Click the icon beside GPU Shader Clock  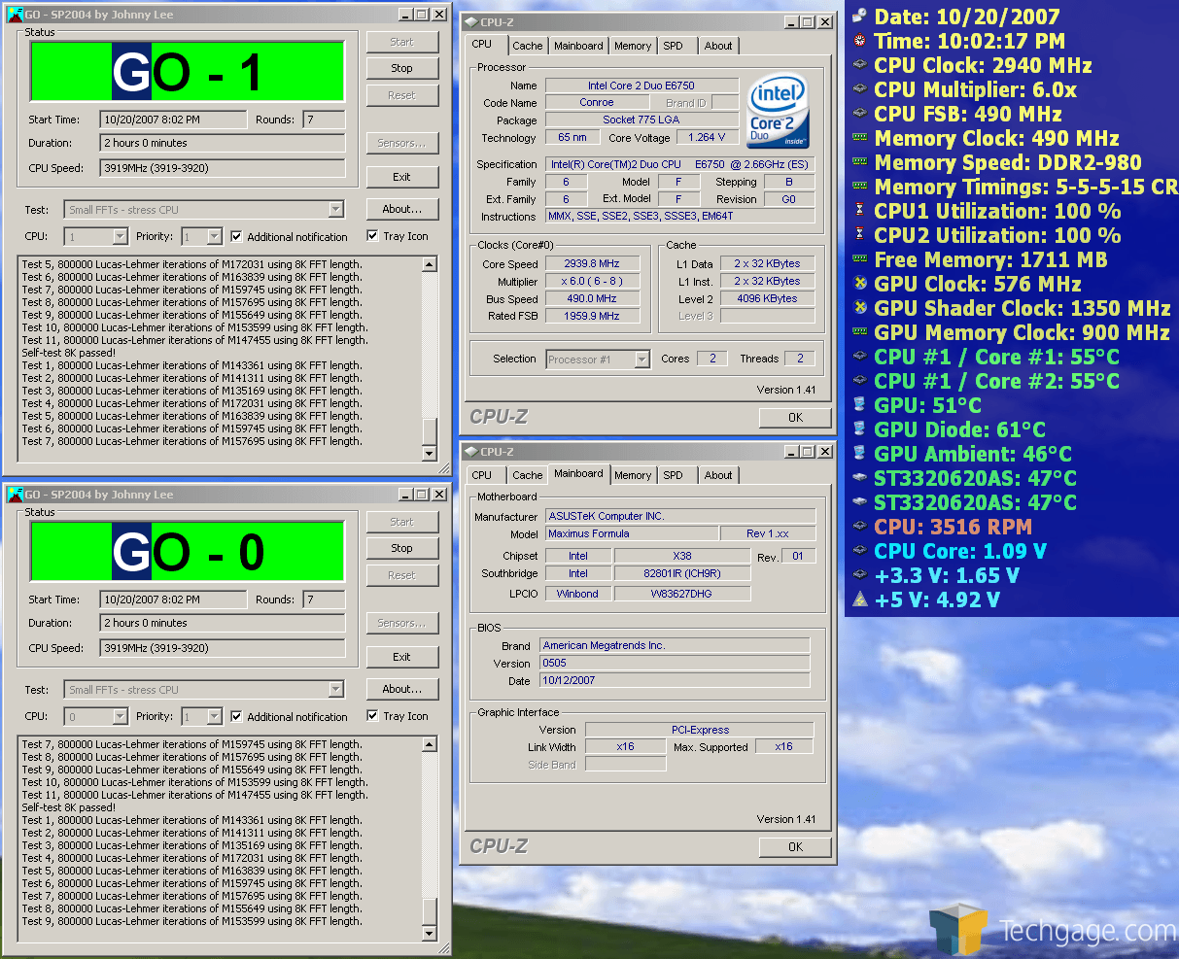point(859,308)
